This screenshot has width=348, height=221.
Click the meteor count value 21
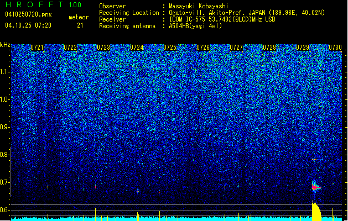pyautogui.click(x=80, y=25)
